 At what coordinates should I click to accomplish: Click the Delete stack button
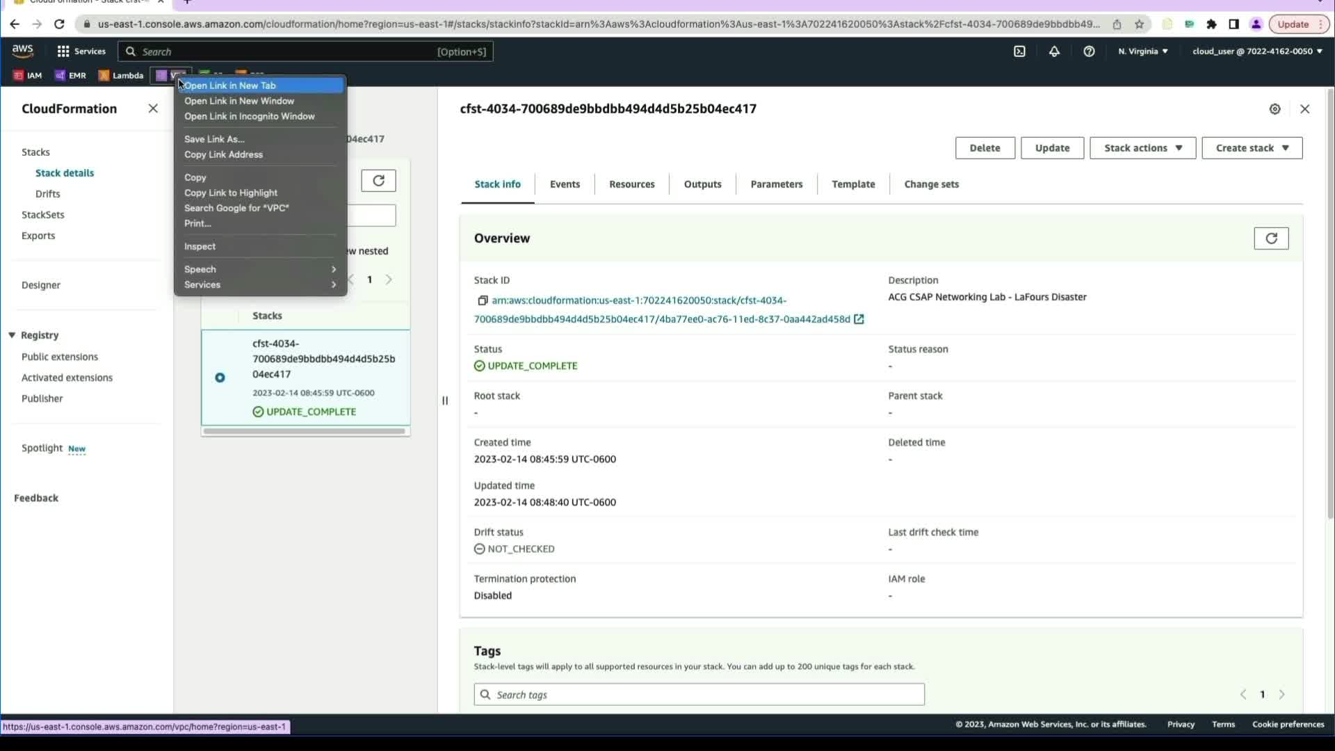(x=985, y=148)
